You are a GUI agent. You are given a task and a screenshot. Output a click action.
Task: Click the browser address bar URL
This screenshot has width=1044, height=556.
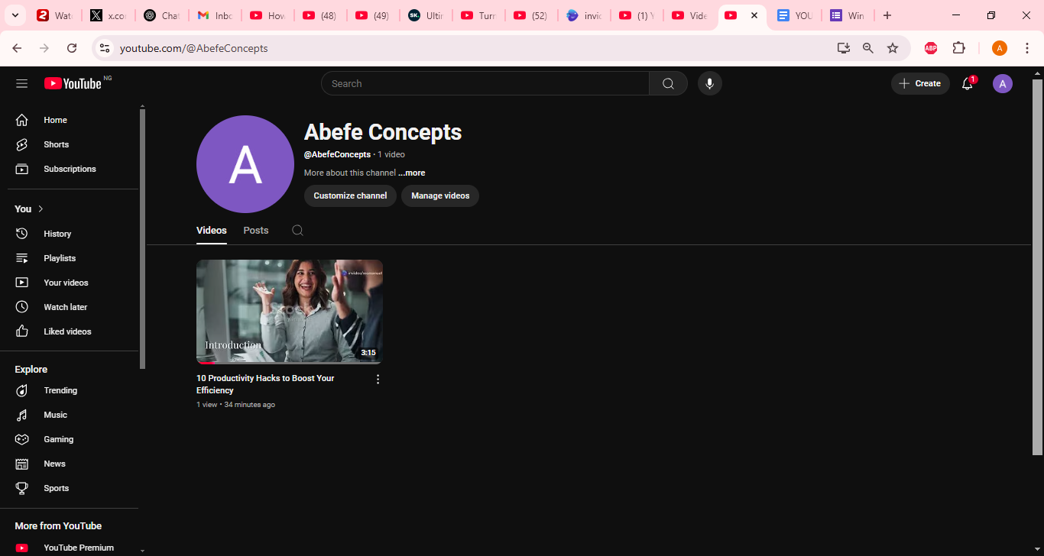pos(193,48)
